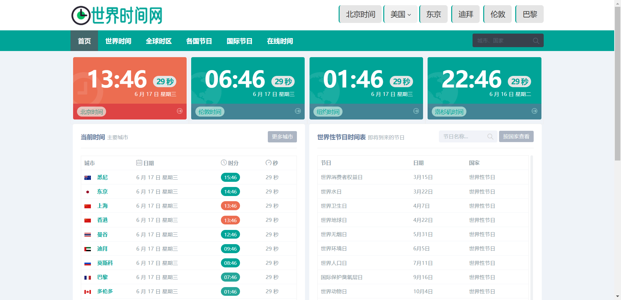
Task: Click the Thailand flag beside 曼谷
Action: coord(88,235)
